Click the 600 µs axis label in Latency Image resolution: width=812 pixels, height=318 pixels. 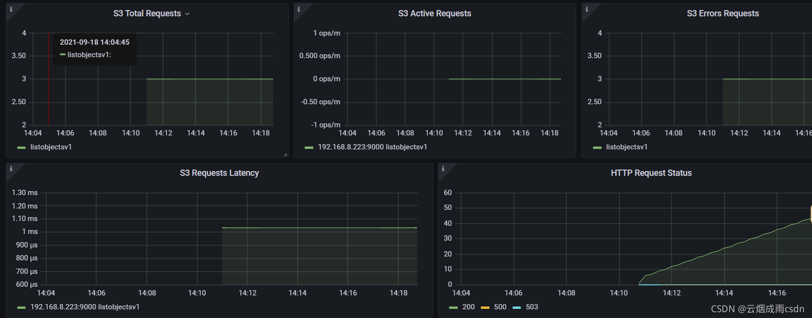click(x=27, y=284)
